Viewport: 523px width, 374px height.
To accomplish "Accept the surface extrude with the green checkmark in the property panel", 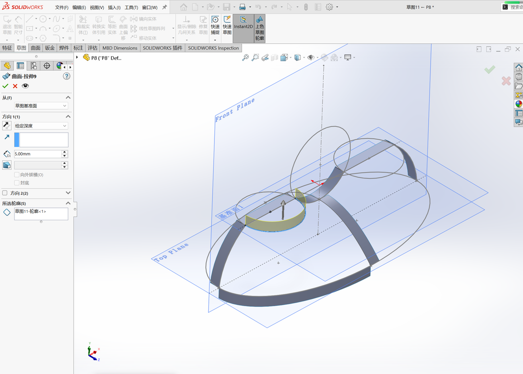I will point(5,86).
